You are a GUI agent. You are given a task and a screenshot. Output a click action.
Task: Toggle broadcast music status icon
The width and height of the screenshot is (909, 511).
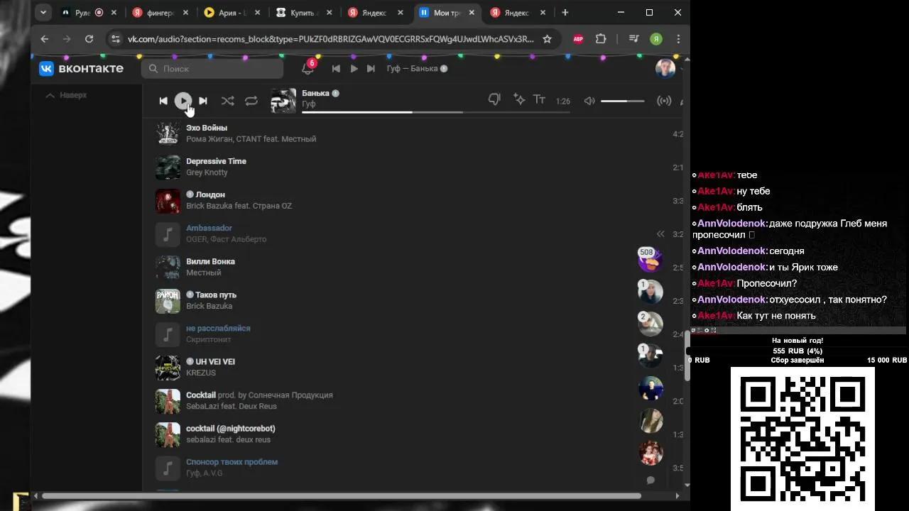664,101
